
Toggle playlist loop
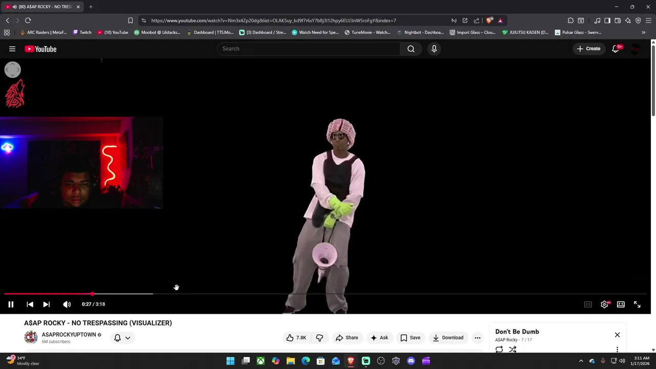click(x=499, y=350)
